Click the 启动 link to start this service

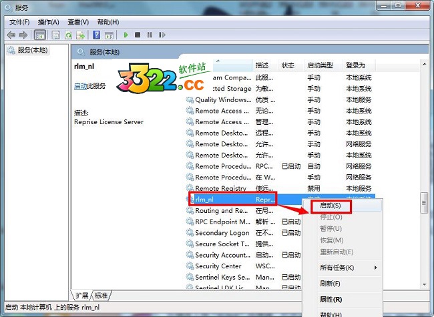(x=80, y=86)
